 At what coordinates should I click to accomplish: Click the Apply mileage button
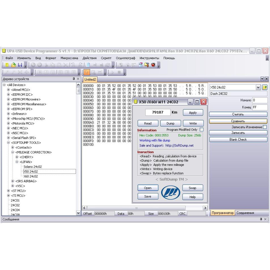point(193,113)
